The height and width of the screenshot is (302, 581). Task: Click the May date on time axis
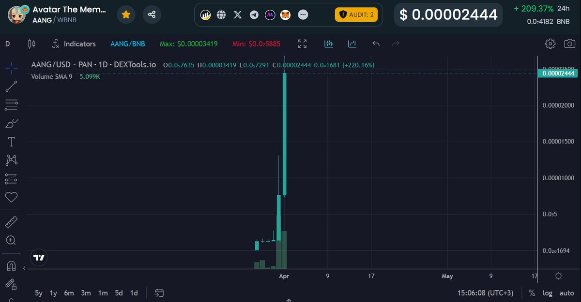pos(447,276)
